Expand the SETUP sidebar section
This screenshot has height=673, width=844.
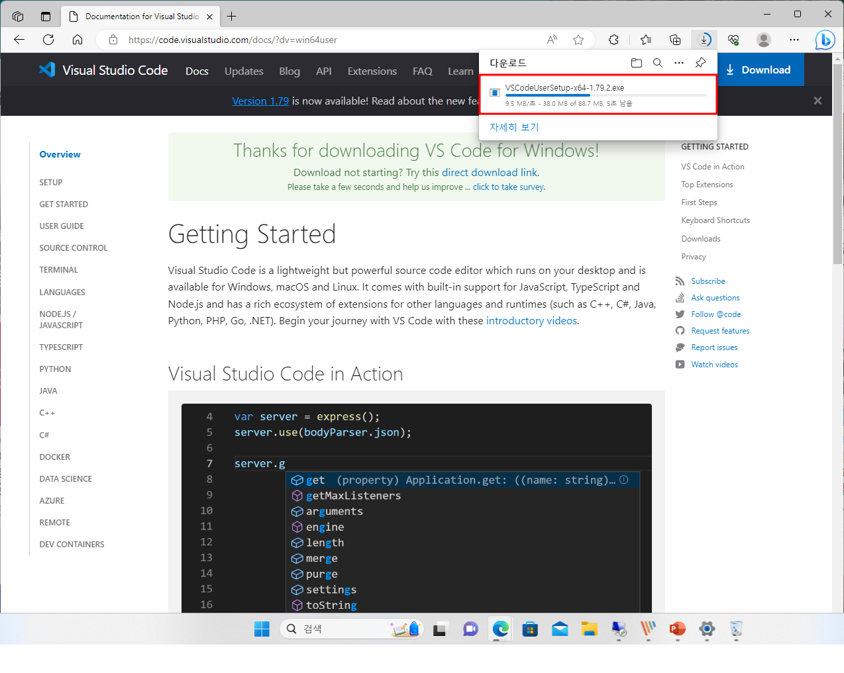coord(51,182)
